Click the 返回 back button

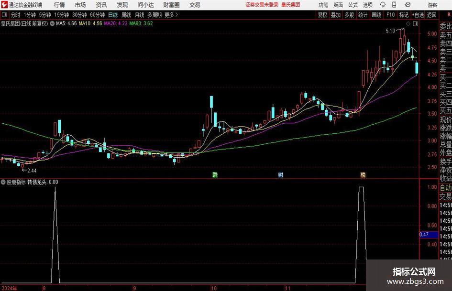(x=431, y=15)
